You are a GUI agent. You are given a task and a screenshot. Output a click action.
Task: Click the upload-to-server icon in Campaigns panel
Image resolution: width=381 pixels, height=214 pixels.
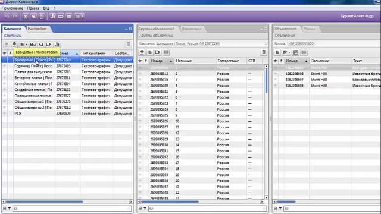coord(7,45)
